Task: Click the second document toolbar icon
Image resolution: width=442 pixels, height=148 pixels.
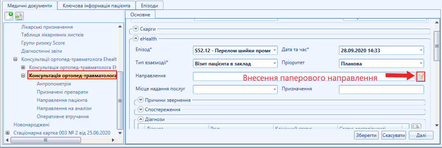Action: [x=19, y=16]
